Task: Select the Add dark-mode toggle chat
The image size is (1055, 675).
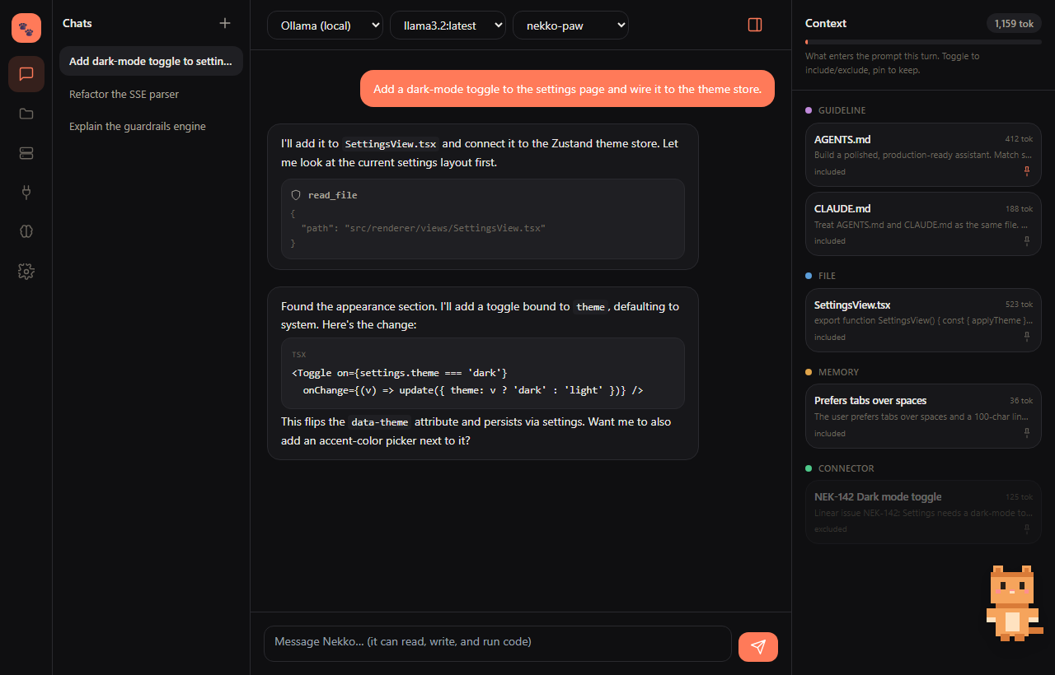Action: tap(151, 61)
